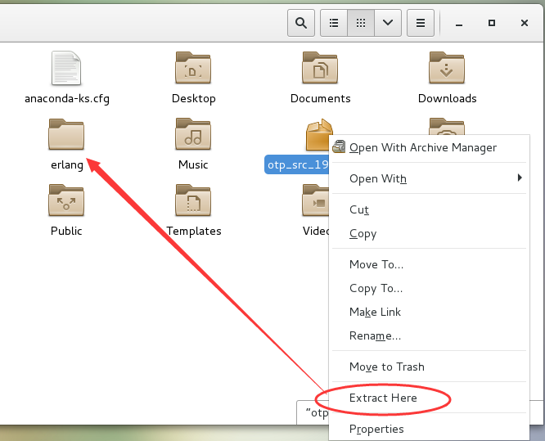The height and width of the screenshot is (441, 545).
Task: Click the Downloads folder label
Action: pyautogui.click(x=448, y=99)
